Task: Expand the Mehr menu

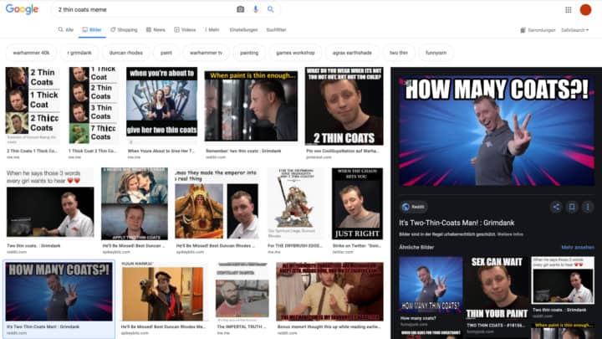Action: [212, 29]
